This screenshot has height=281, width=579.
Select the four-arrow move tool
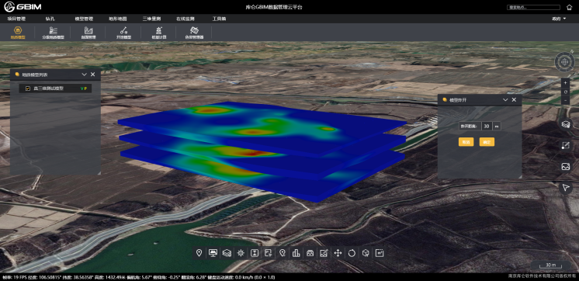338,253
